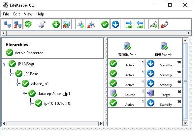Click the Add Dependency chain icon
Image resolution: width=193 pixels, height=136 pixels.
tap(153, 24)
